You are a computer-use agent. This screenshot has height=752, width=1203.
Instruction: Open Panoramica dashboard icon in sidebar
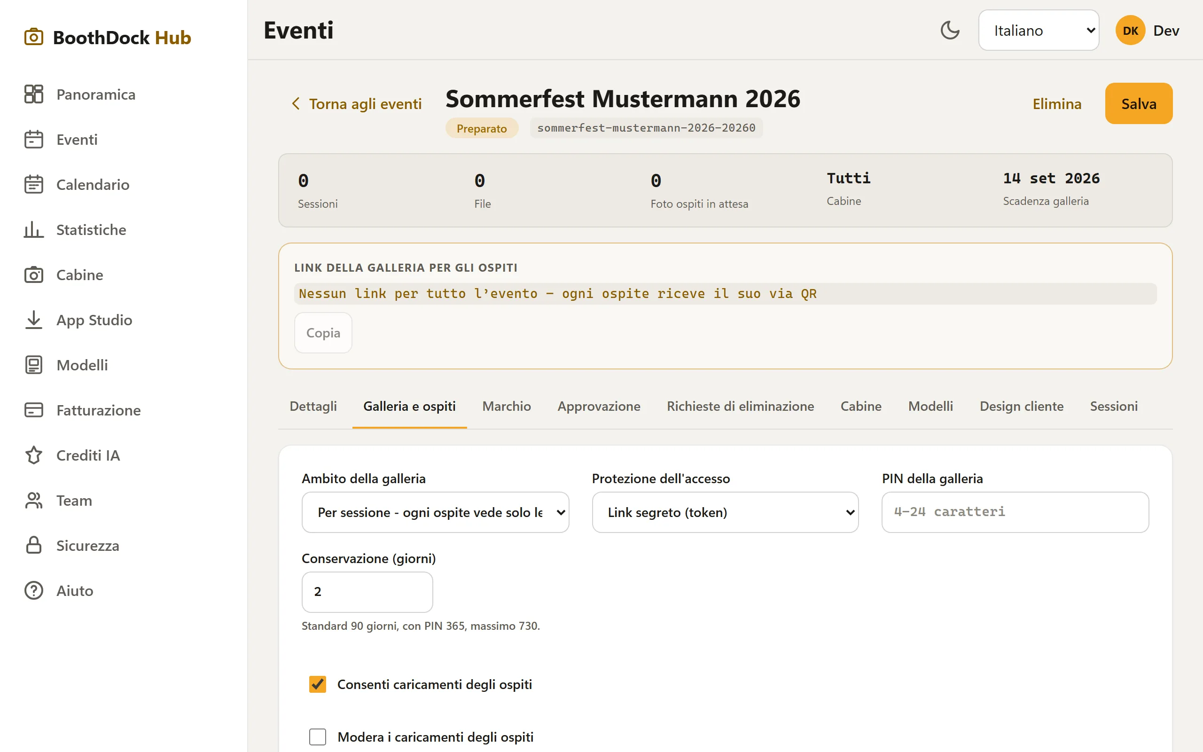pyautogui.click(x=34, y=94)
